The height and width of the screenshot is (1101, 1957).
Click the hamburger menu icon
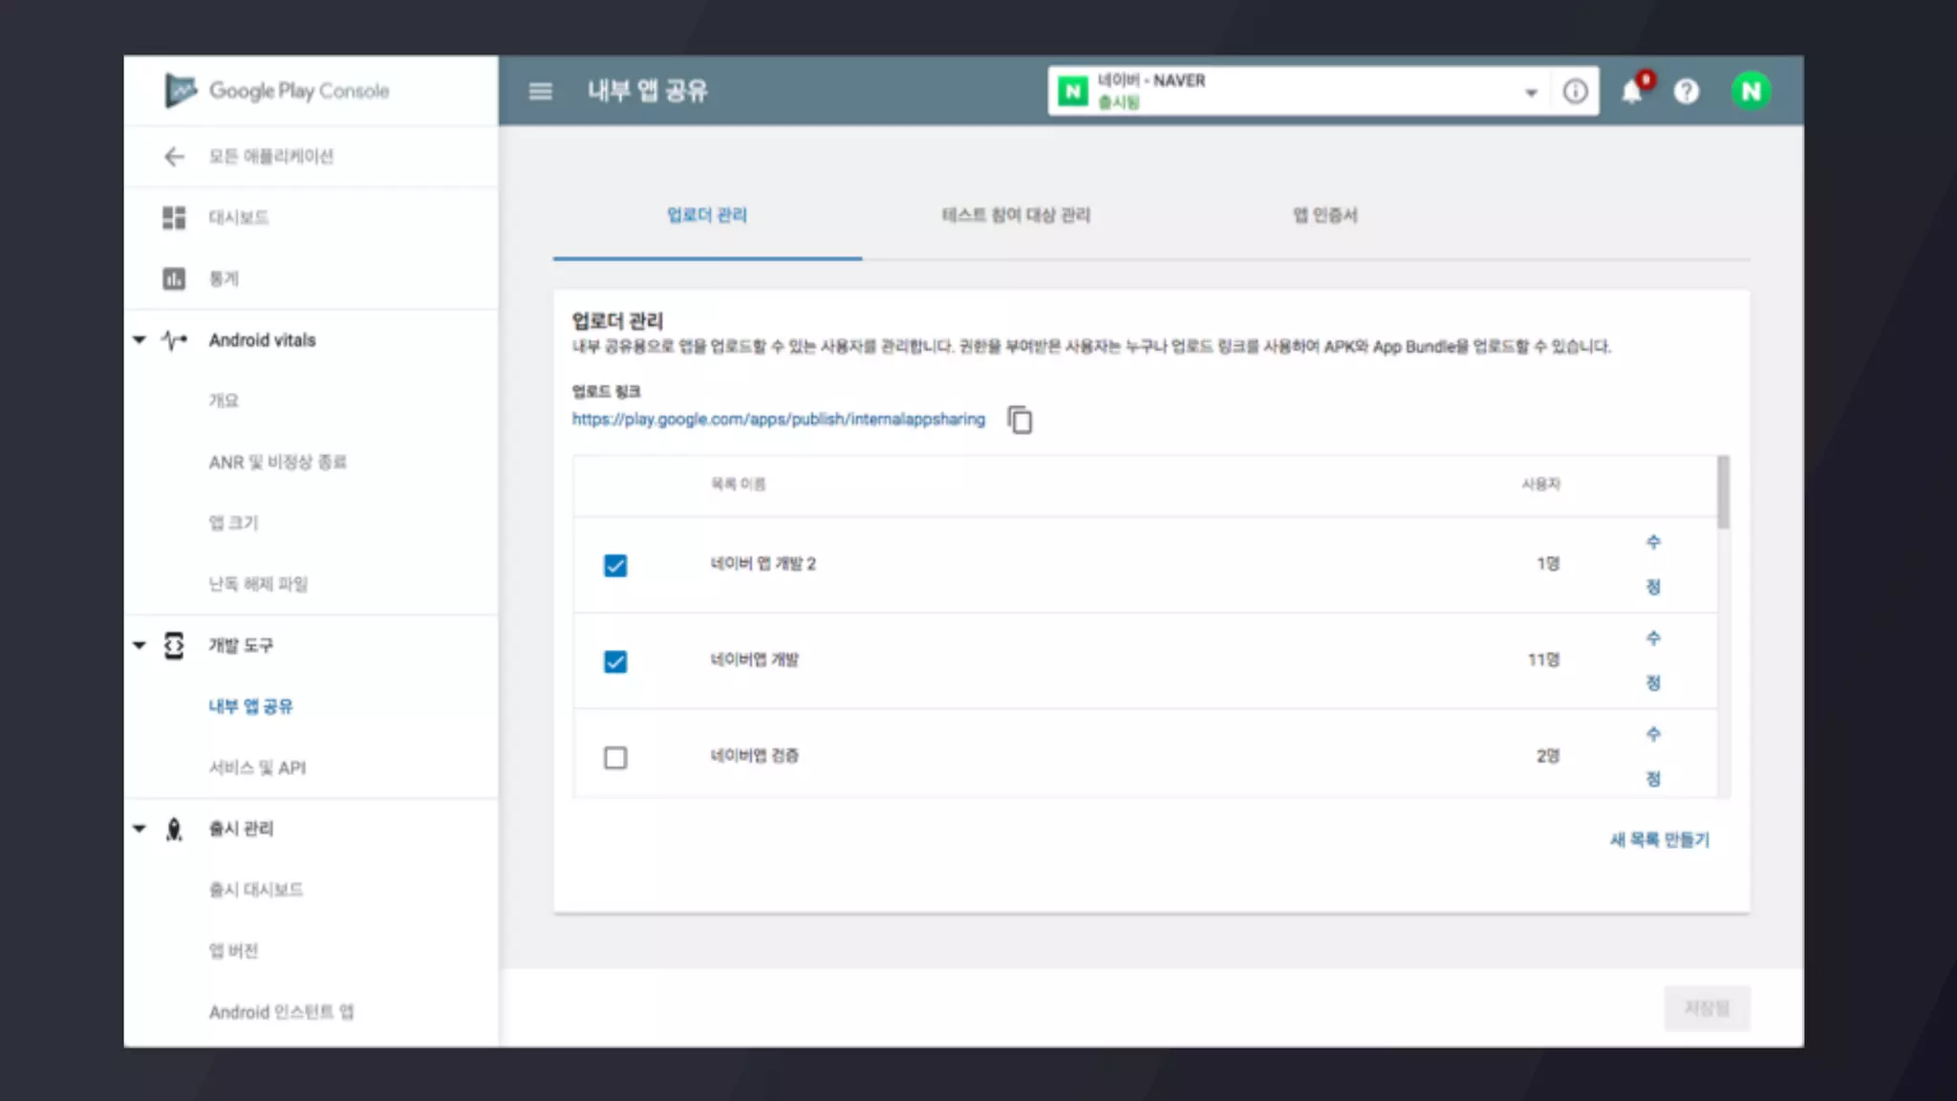point(540,91)
